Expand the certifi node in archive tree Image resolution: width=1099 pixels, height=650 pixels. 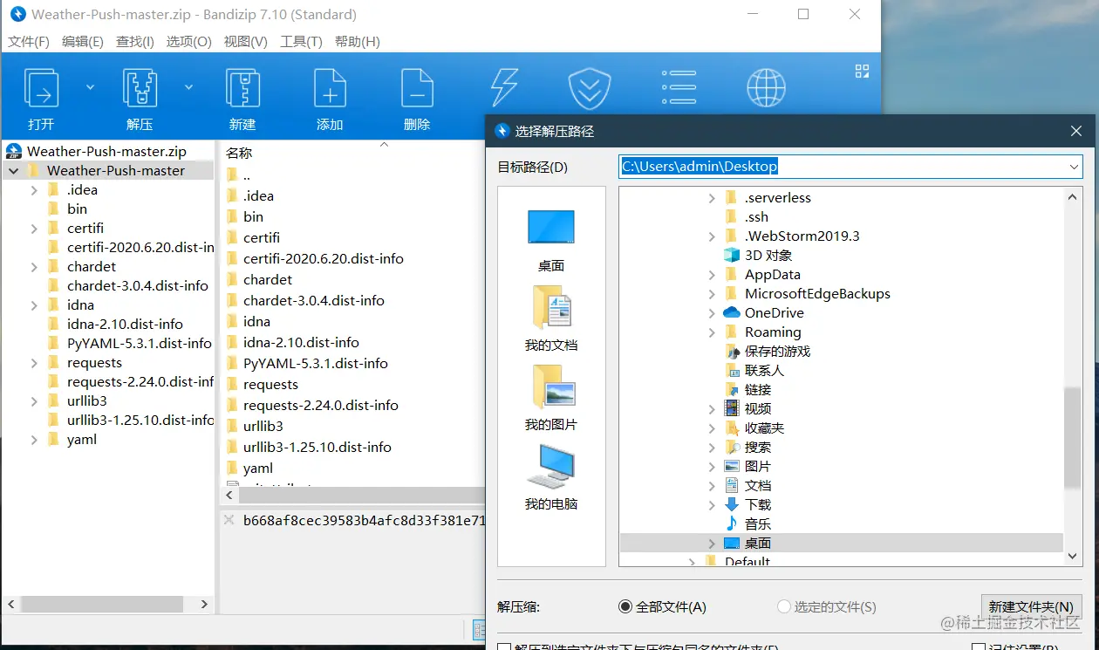33,229
